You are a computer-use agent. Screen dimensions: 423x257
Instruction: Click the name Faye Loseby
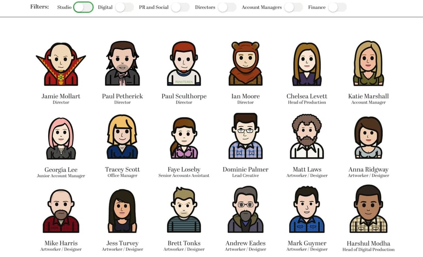pyautogui.click(x=184, y=169)
